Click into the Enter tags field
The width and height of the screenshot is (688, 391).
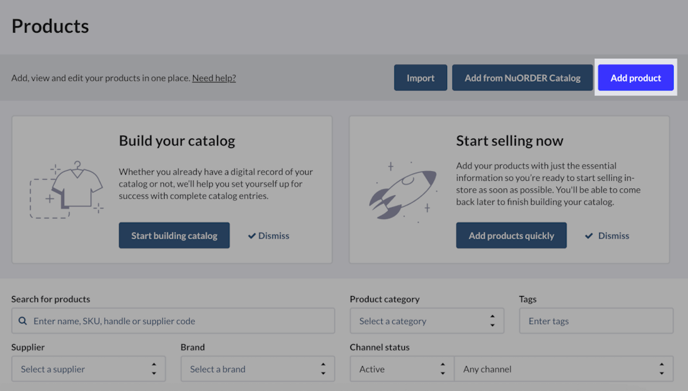(x=596, y=321)
